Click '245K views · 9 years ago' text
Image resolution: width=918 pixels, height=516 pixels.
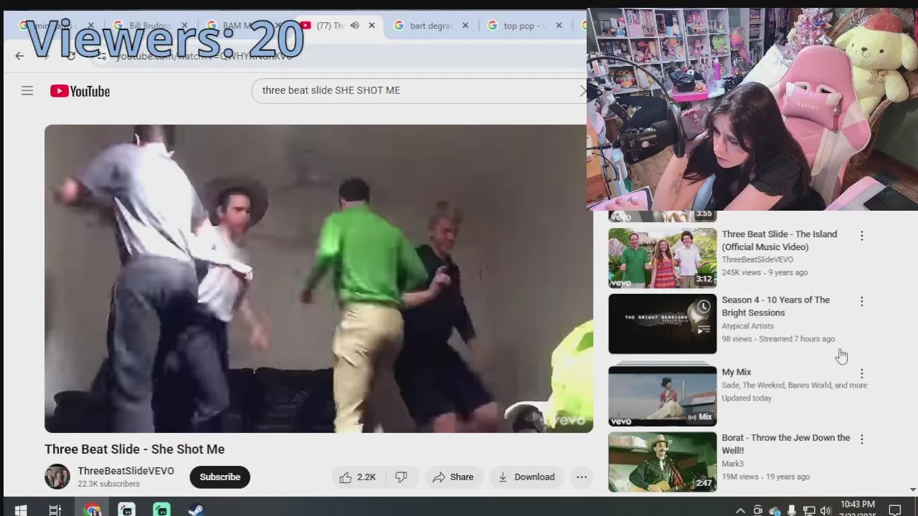click(765, 272)
